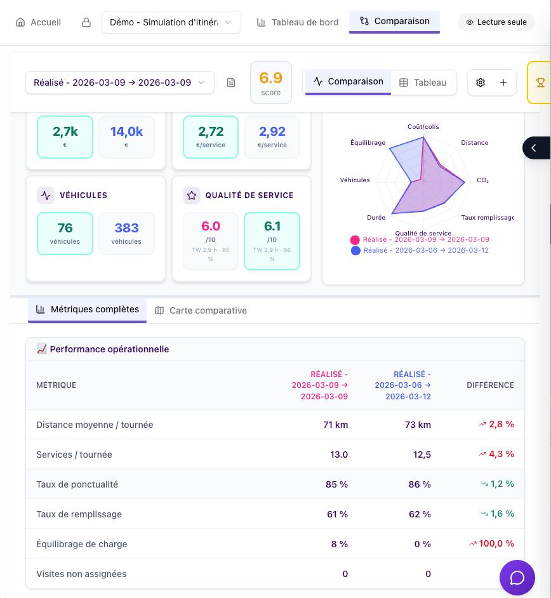
Task: Toggle the Lecture seule read-only badge
Action: coord(496,22)
